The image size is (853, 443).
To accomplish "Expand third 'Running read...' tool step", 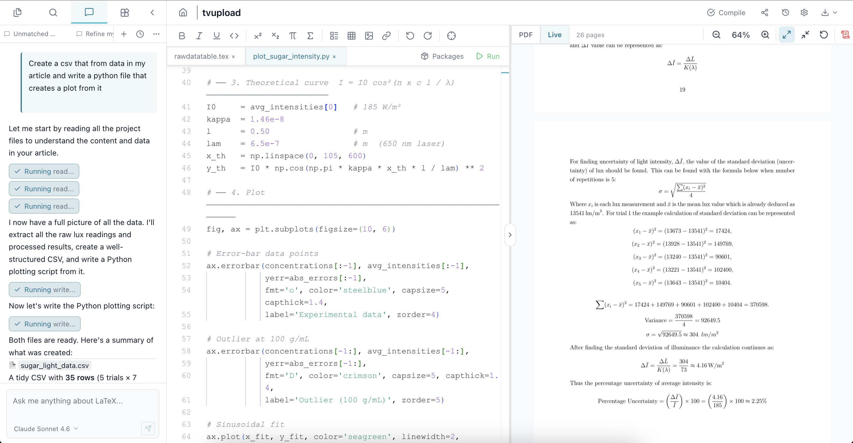I will tap(44, 206).
